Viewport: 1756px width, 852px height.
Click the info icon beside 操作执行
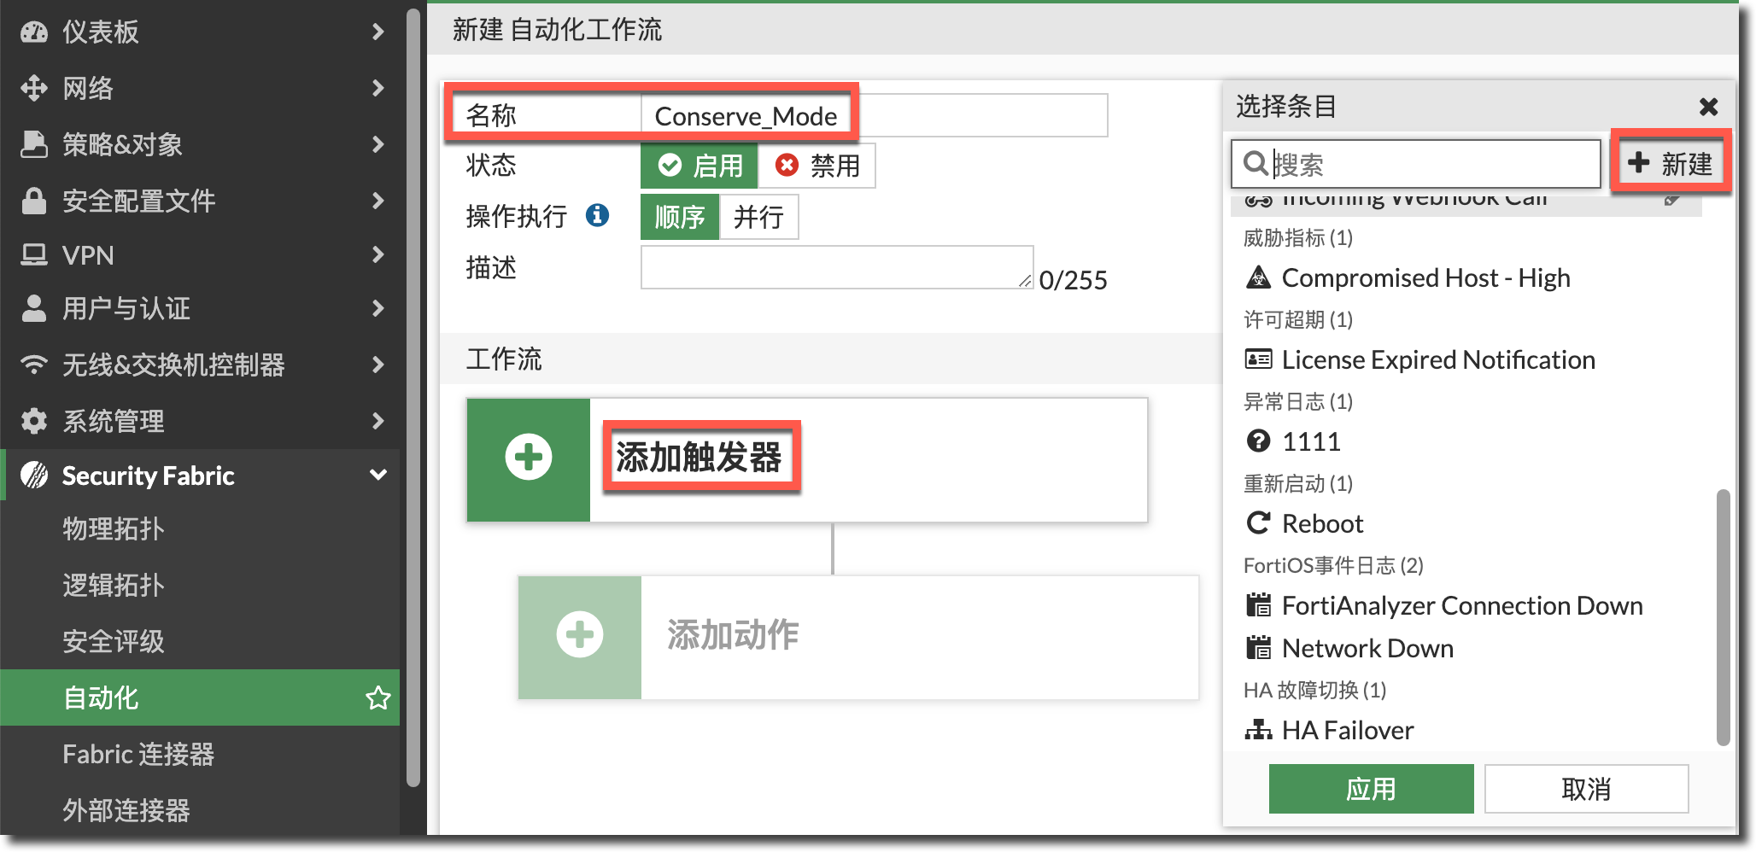click(597, 215)
